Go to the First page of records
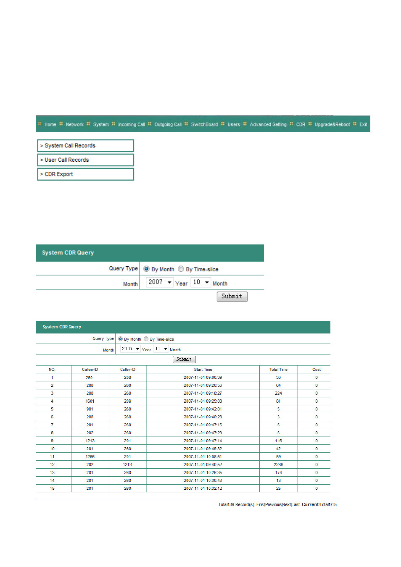 260,504
